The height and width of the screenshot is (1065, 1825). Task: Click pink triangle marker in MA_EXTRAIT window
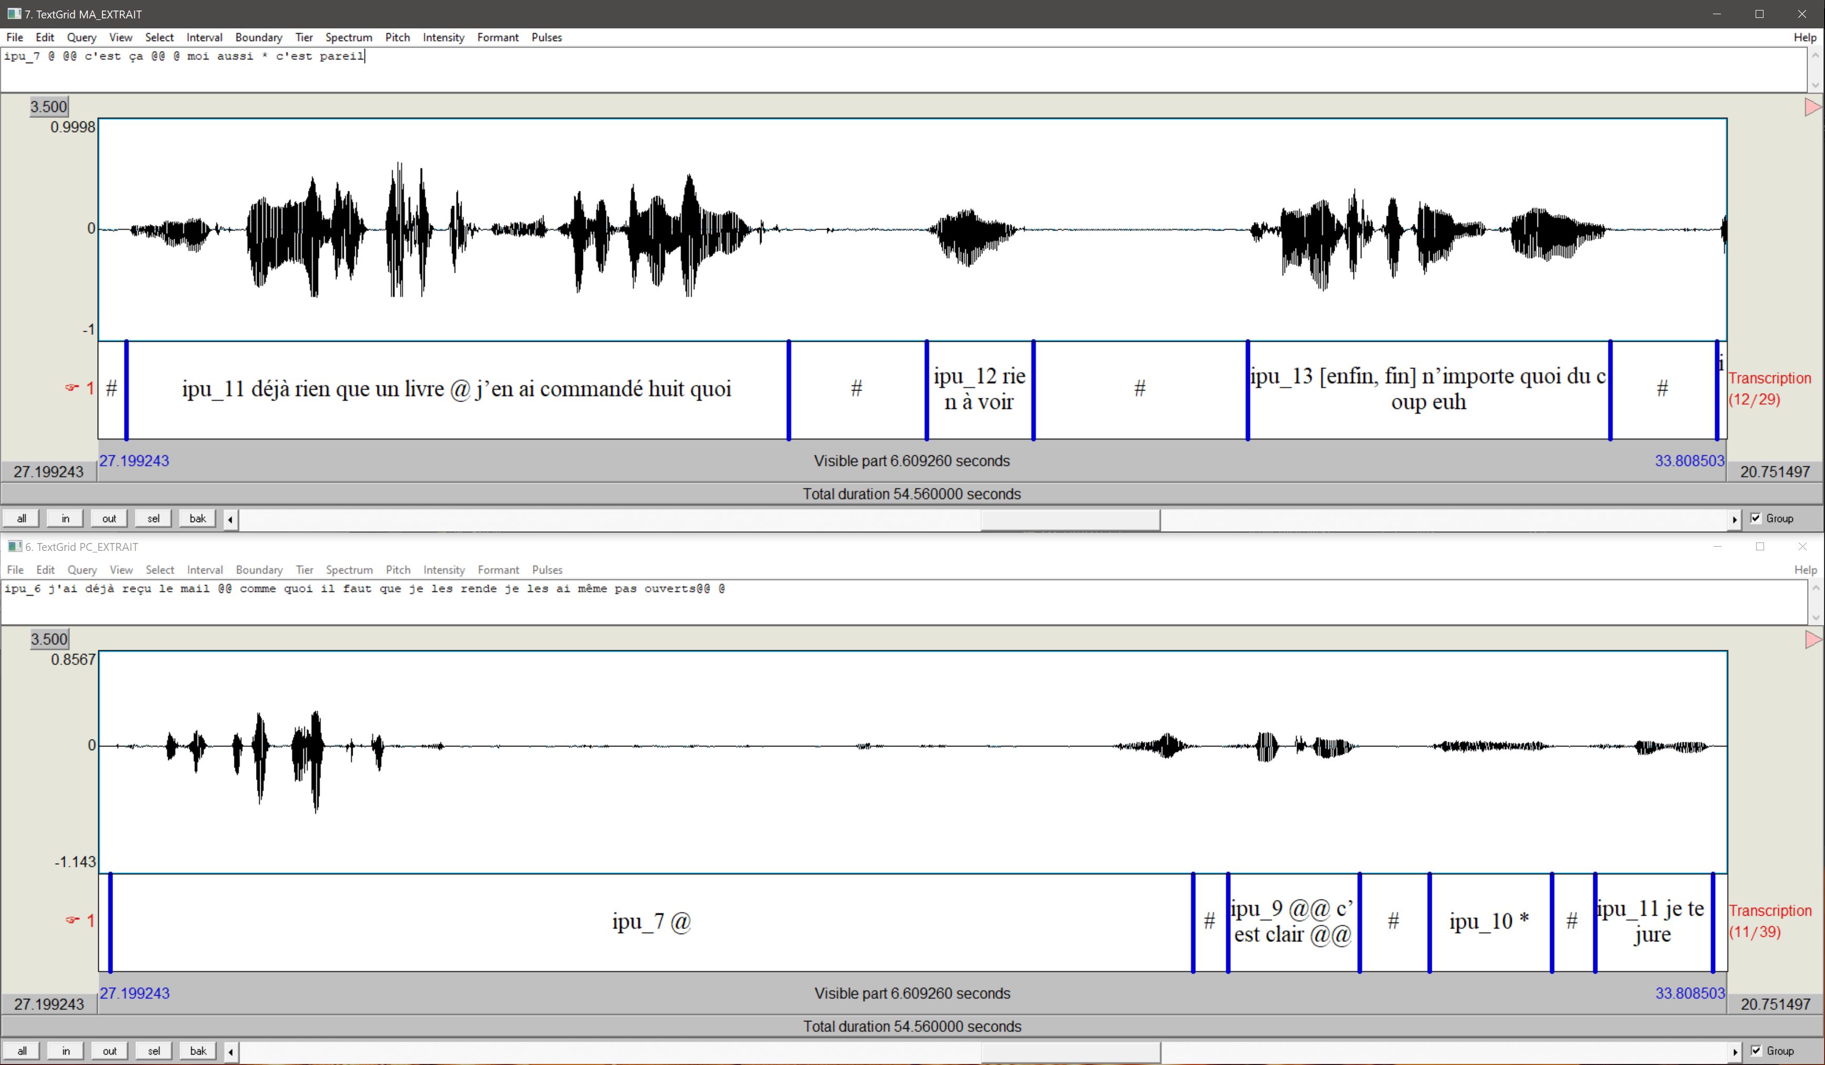pyautogui.click(x=1812, y=107)
